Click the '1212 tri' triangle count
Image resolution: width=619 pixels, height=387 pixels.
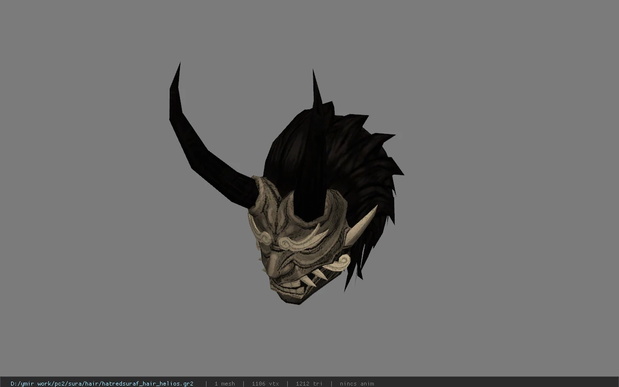[309, 384]
